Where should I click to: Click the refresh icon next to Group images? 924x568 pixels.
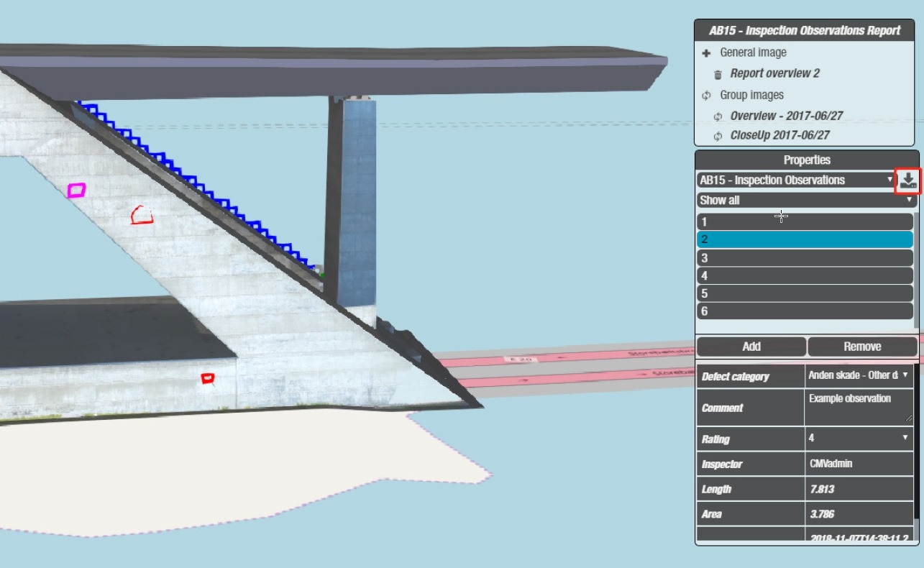(707, 95)
